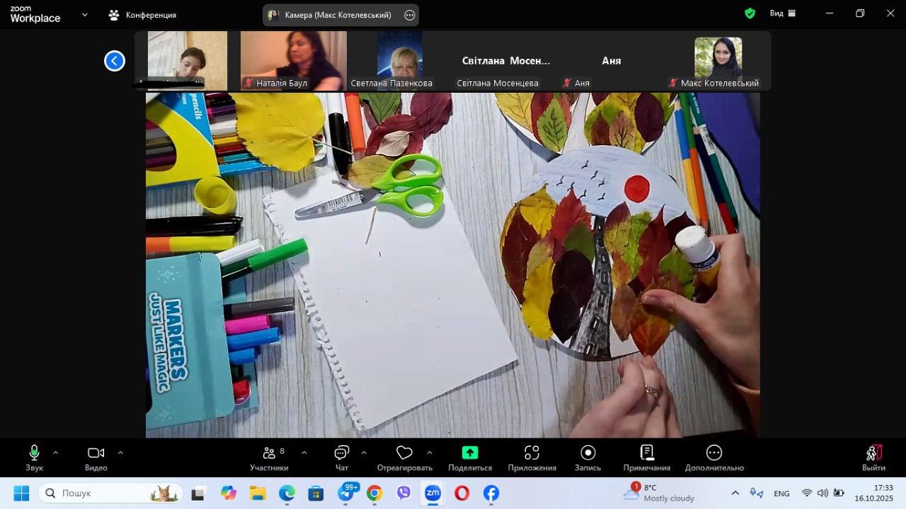Leave the meeting with Exit button
This screenshot has height=509, width=906.
pyautogui.click(x=873, y=457)
